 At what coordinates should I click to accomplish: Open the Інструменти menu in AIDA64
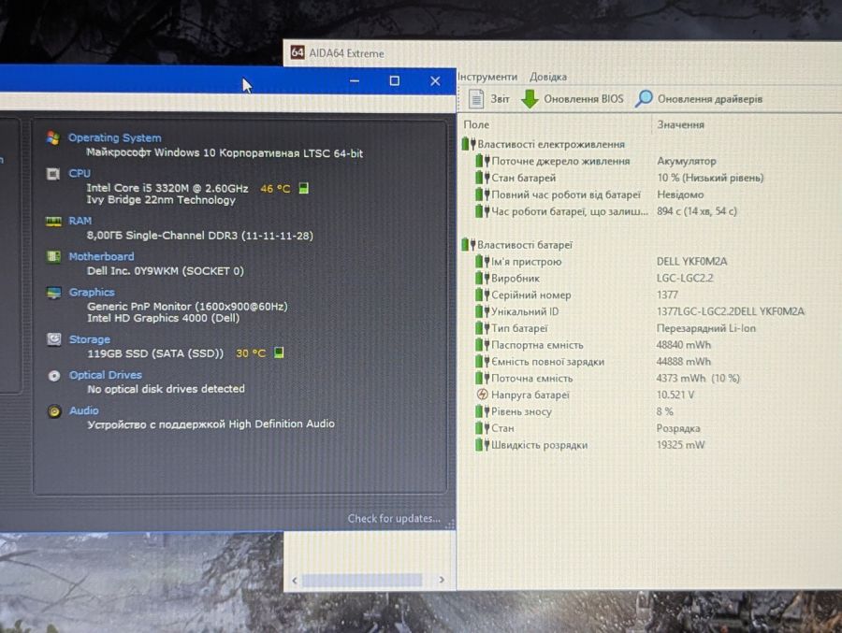[487, 77]
